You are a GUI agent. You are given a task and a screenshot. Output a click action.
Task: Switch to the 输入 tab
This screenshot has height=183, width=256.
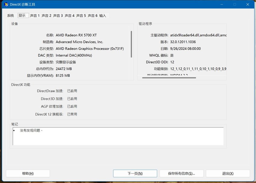point(103,15)
